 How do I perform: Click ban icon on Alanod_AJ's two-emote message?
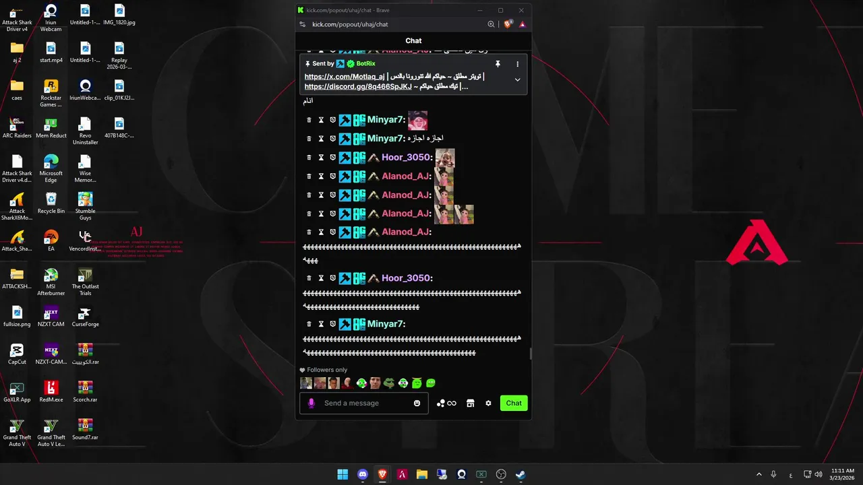(x=332, y=214)
